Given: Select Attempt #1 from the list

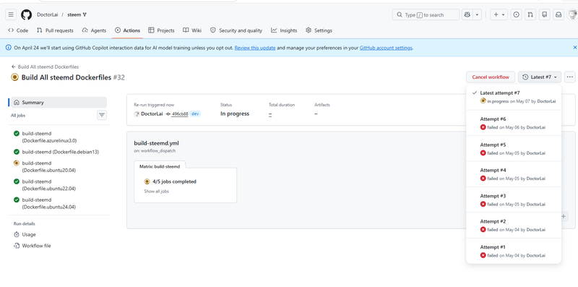Looking at the screenshot, I should click(x=514, y=251).
